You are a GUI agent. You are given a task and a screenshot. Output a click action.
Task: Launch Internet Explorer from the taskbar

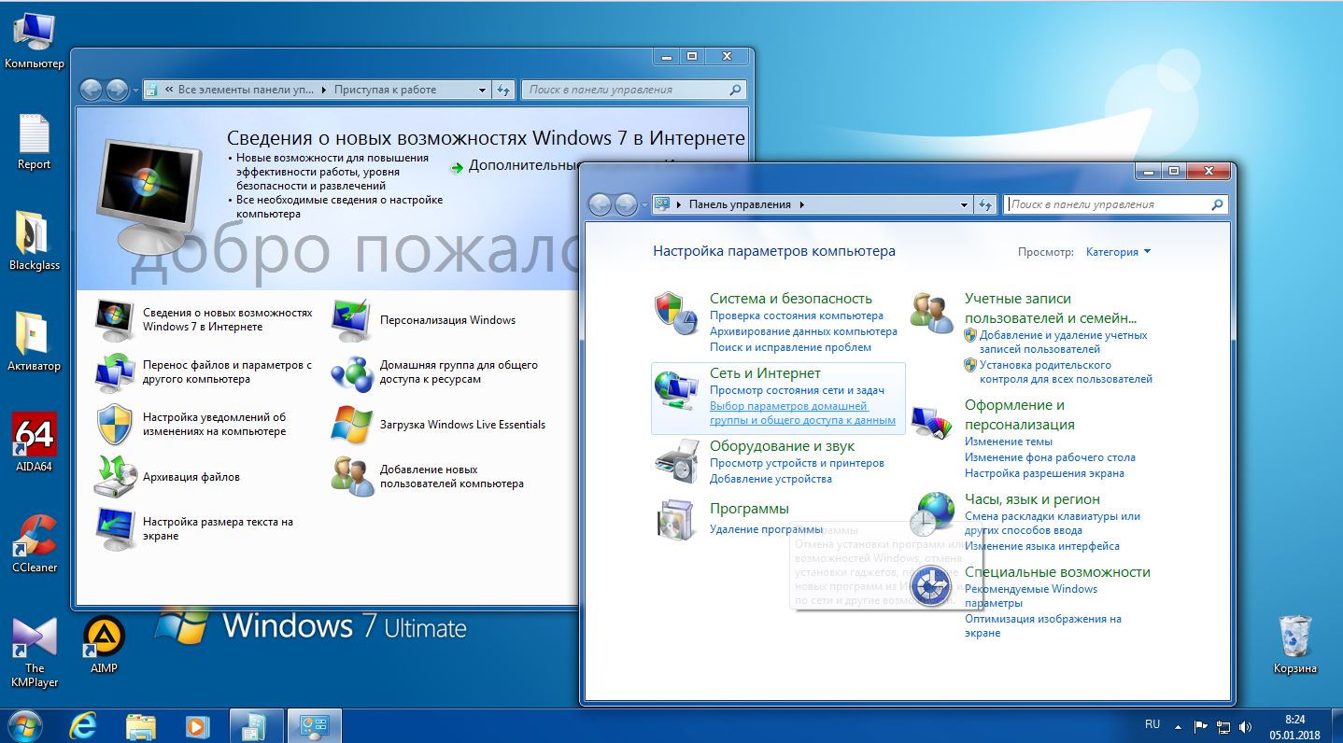84,725
